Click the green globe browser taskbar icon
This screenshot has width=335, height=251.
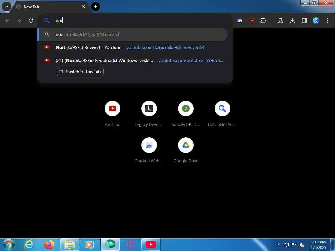click(x=110, y=244)
